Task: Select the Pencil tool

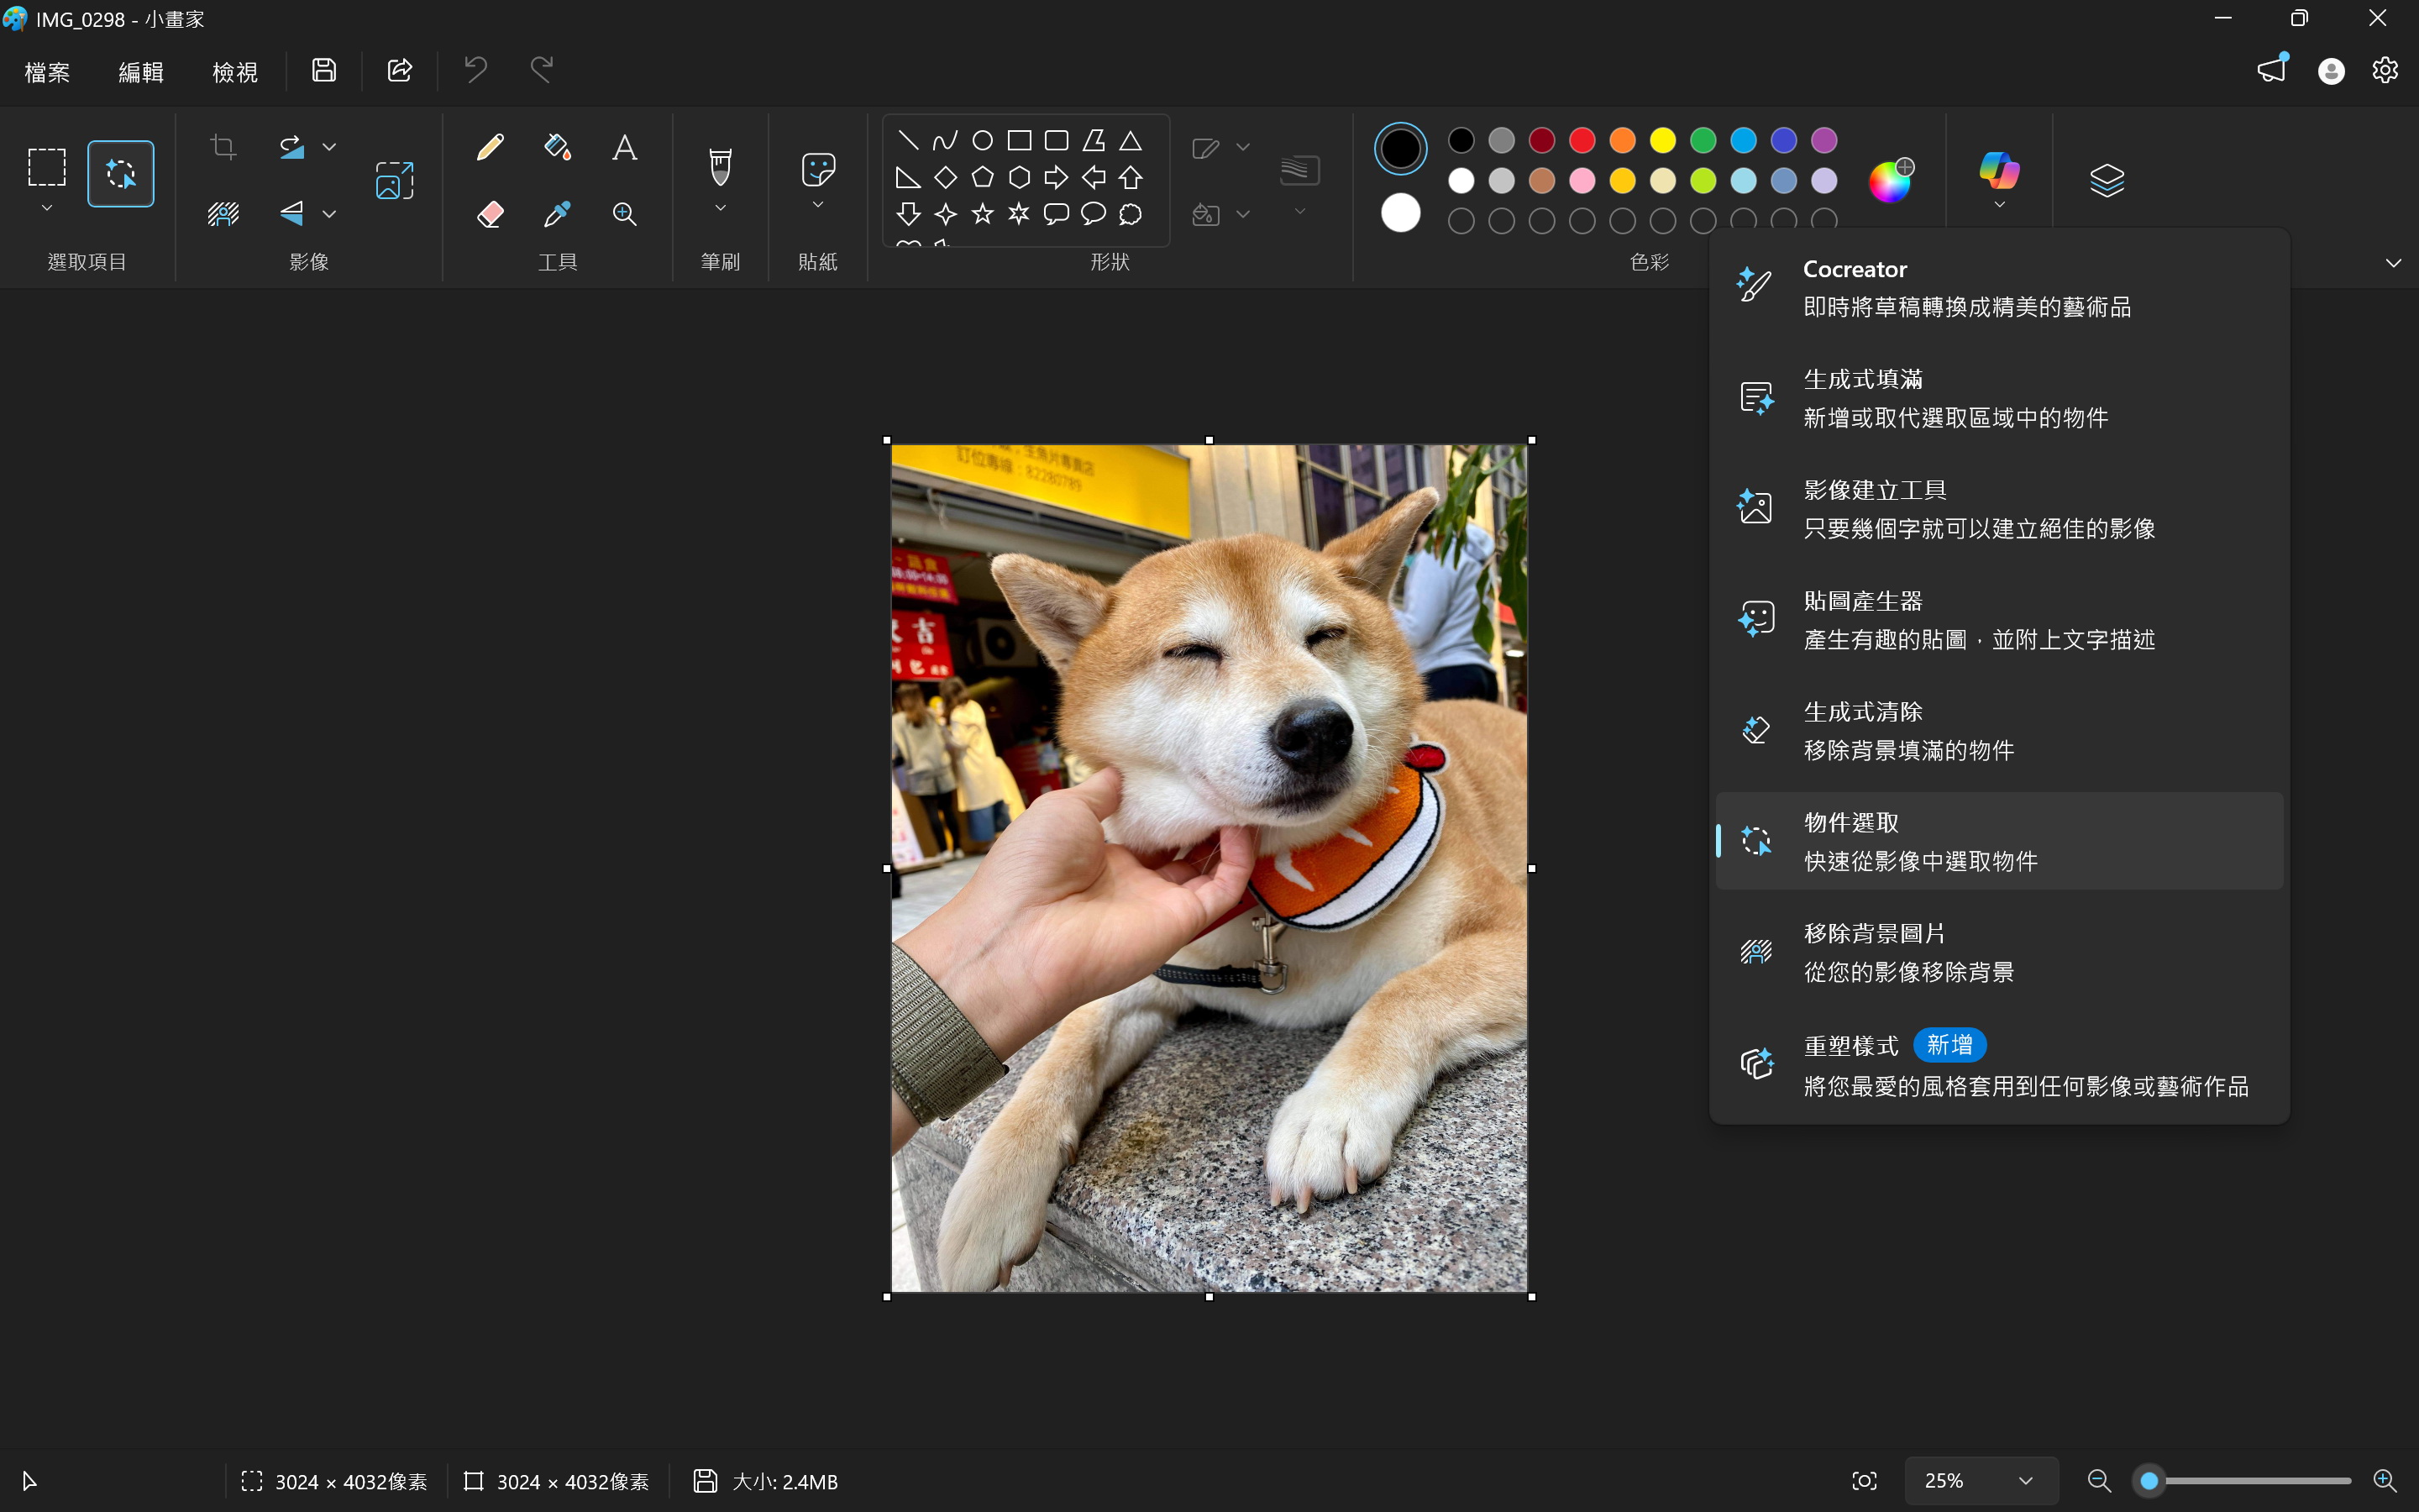Action: coord(490,148)
